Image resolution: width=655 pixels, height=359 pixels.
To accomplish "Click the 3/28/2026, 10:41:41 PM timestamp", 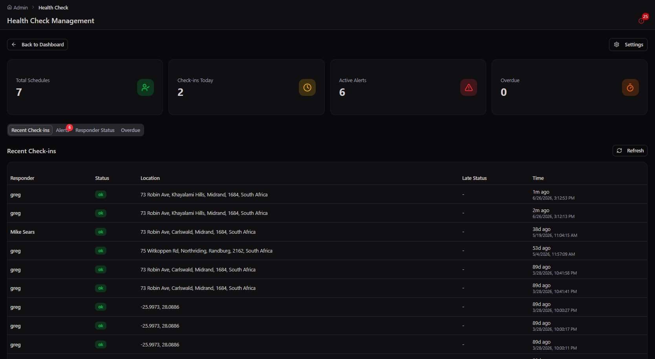I will pyautogui.click(x=554, y=291).
